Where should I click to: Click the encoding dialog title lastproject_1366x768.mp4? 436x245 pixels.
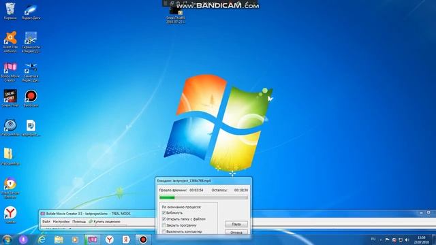tap(184, 181)
